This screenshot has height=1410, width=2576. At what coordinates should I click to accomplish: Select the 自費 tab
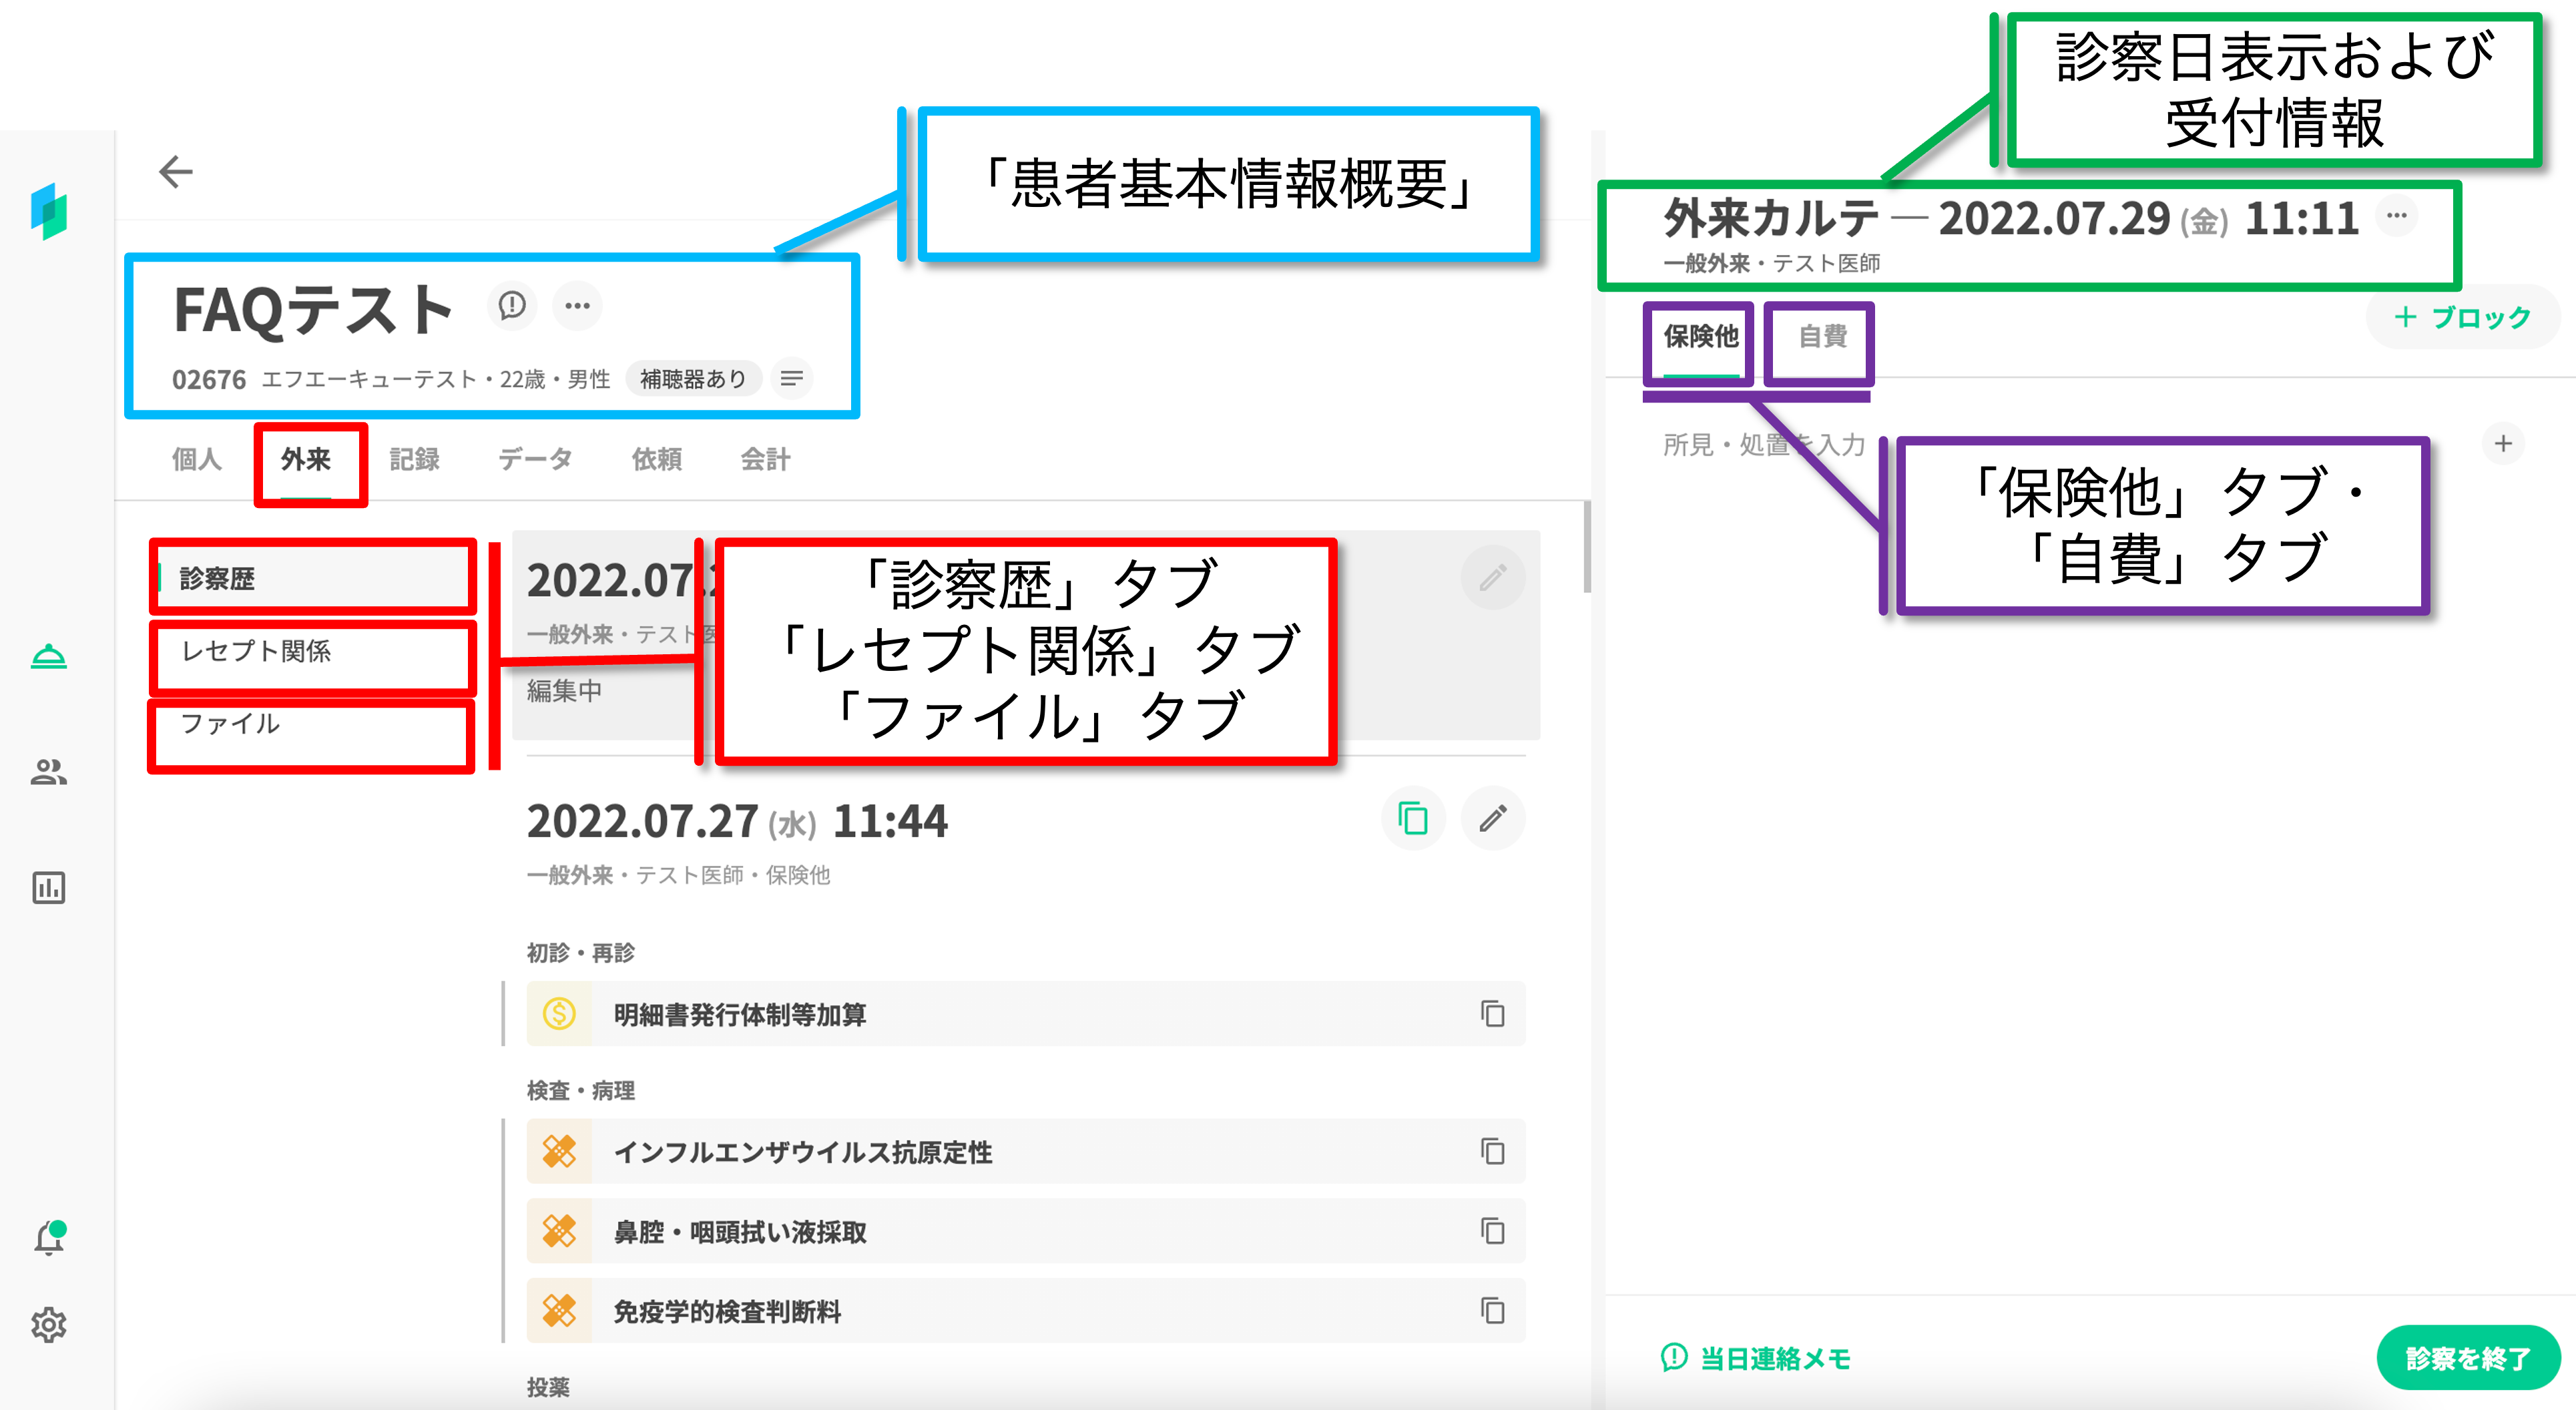[x=1822, y=337]
